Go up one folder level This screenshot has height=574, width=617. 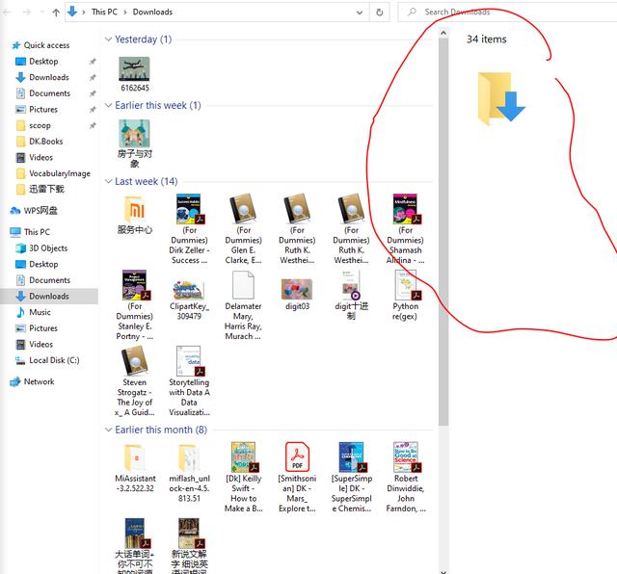click(56, 13)
